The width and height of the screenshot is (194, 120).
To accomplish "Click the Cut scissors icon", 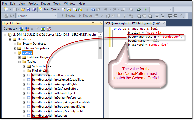I will [88, 9].
